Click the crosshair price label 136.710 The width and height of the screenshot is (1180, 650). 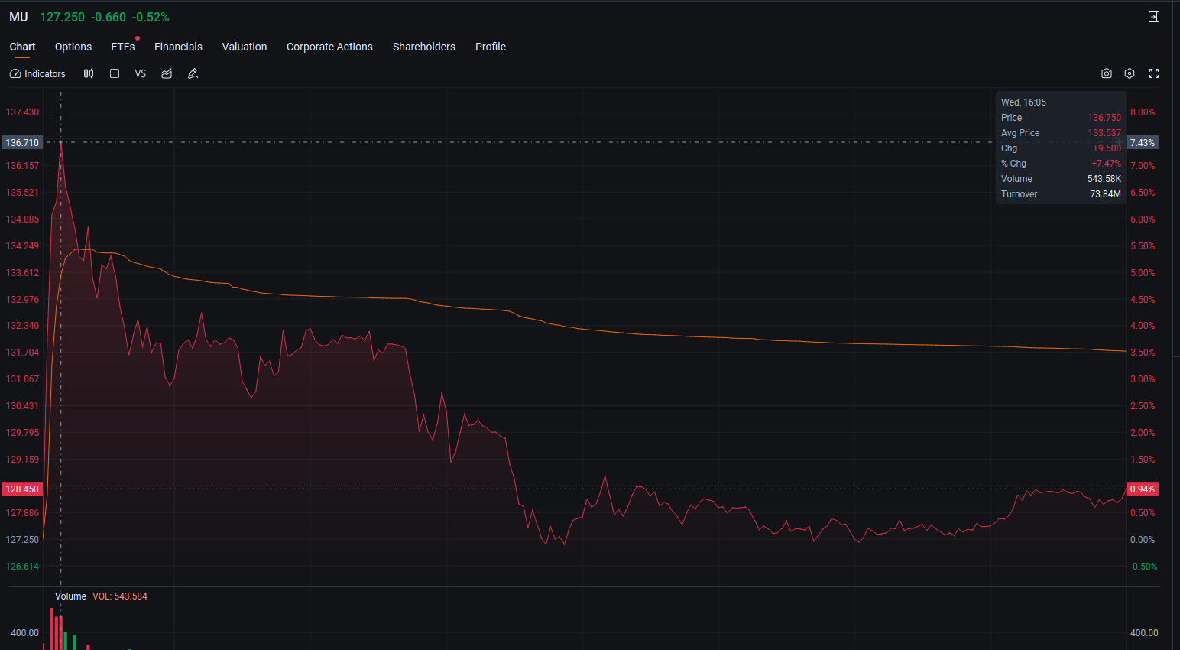coord(22,143)
